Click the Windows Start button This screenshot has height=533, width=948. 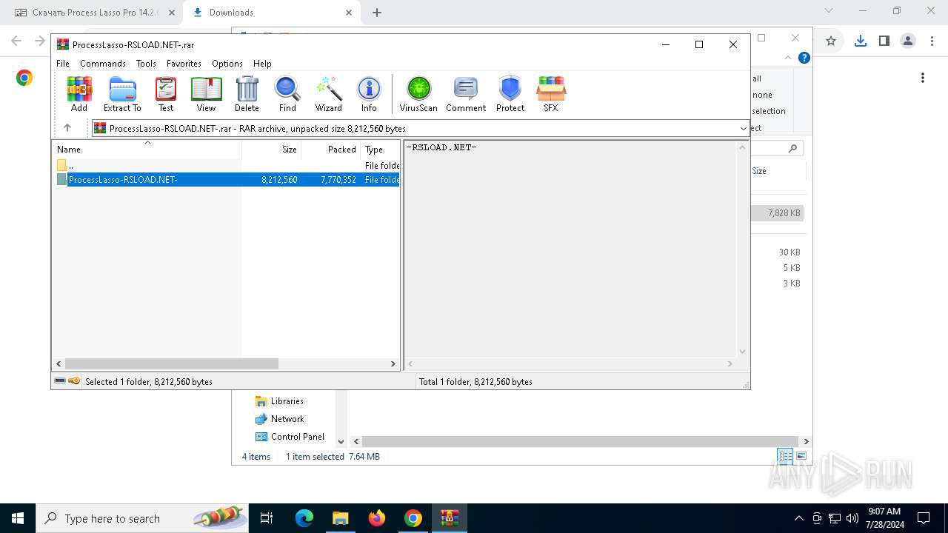point(18,518)
